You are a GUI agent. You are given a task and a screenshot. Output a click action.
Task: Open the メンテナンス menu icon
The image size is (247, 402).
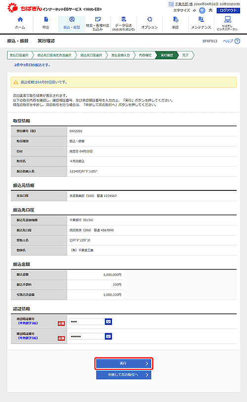pyautogui.click(x=201, y=19)
